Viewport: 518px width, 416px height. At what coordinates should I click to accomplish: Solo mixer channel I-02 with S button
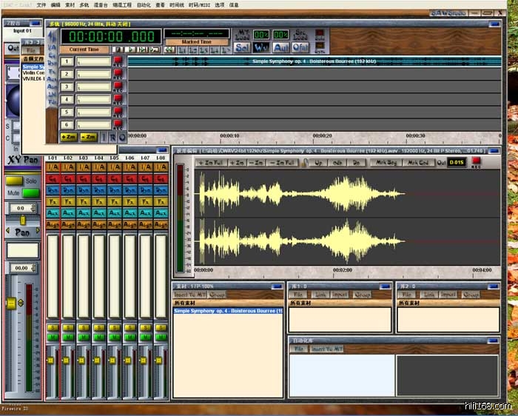tap(68, 328)
